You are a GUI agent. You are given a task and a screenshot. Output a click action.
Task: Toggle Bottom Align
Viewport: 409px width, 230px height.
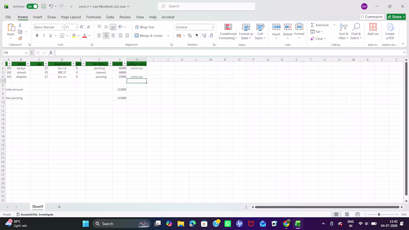pyautogui.click(x=113, y=27)
